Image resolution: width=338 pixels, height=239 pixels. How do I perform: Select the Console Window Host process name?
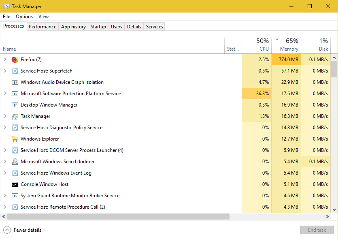coord(45,184)
